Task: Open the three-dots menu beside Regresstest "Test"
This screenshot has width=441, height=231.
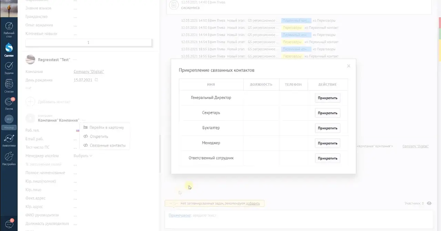Action: (75, 60)
